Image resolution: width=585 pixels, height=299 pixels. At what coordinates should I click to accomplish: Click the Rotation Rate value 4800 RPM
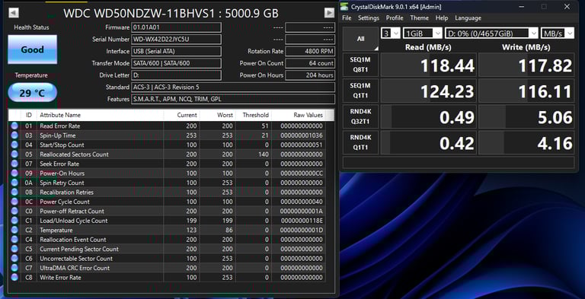click(x=310, y=51)
